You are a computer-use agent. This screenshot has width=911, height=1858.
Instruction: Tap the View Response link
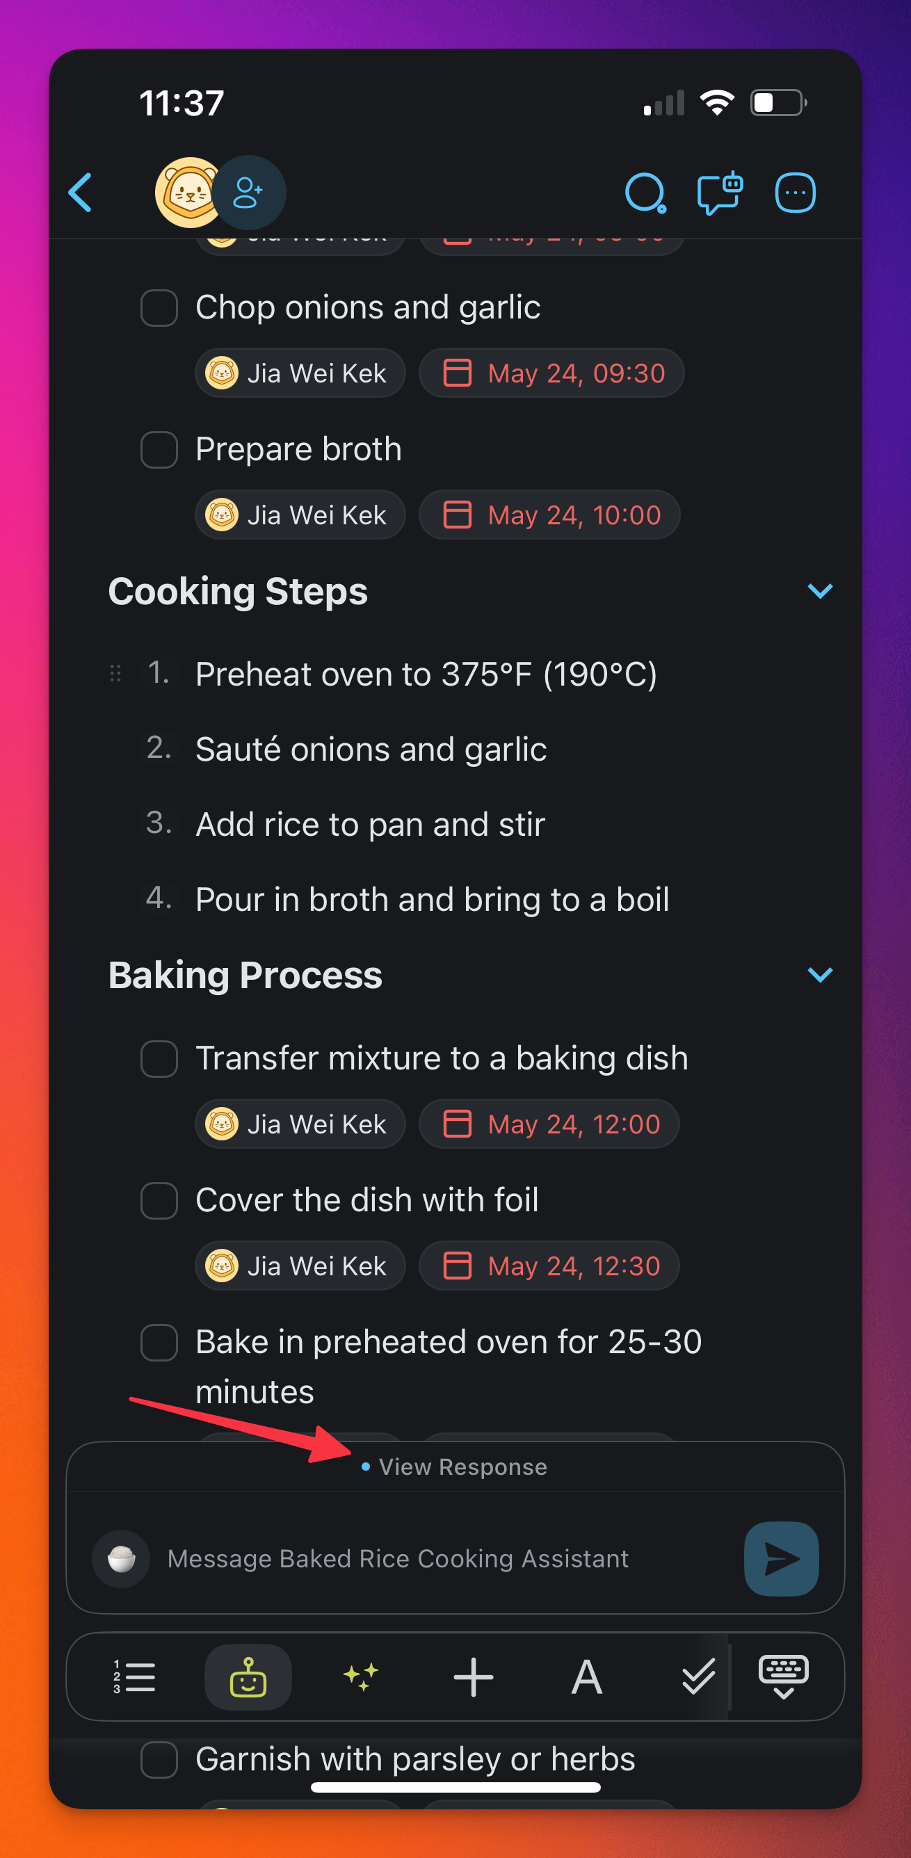click(x=462, y=1467)
